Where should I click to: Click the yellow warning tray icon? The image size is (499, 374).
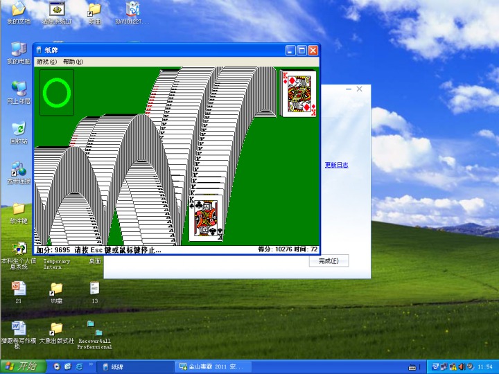pyautogui.click(x=453, y=366)
